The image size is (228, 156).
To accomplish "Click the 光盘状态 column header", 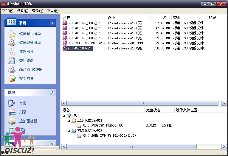I will pos(159,110).
